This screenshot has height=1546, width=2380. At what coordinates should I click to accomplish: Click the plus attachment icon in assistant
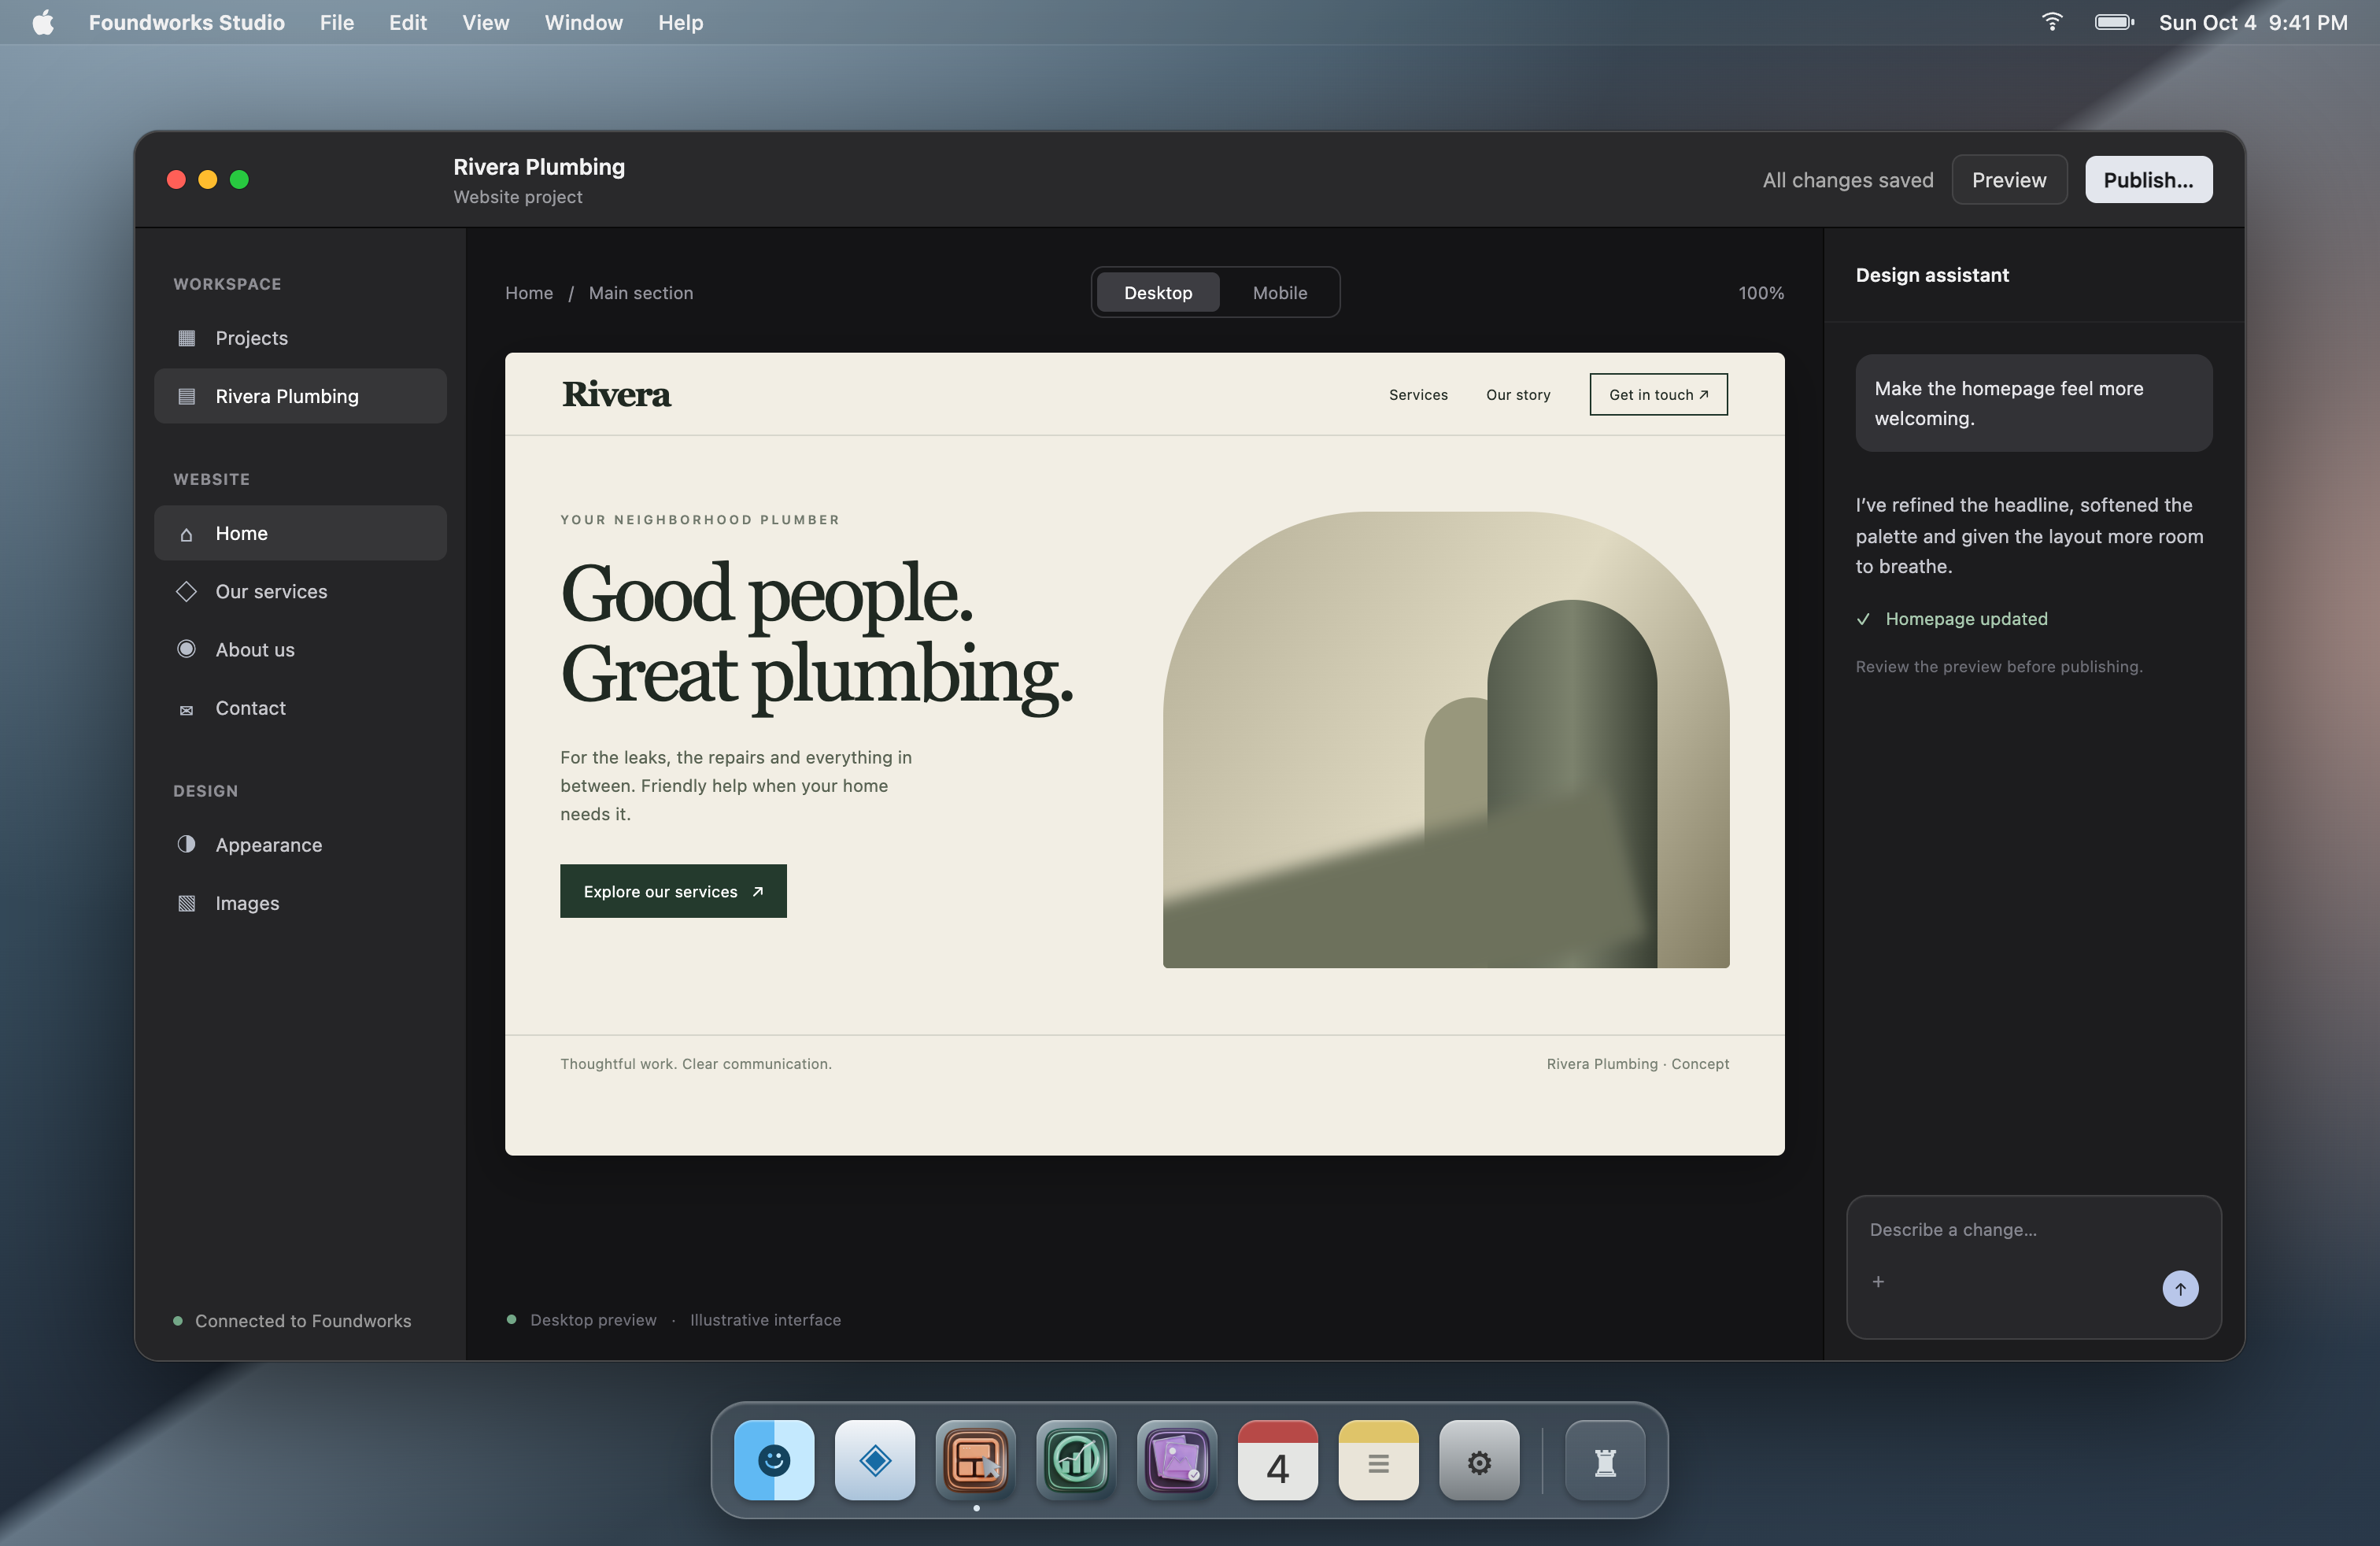pos(1878,1281)
